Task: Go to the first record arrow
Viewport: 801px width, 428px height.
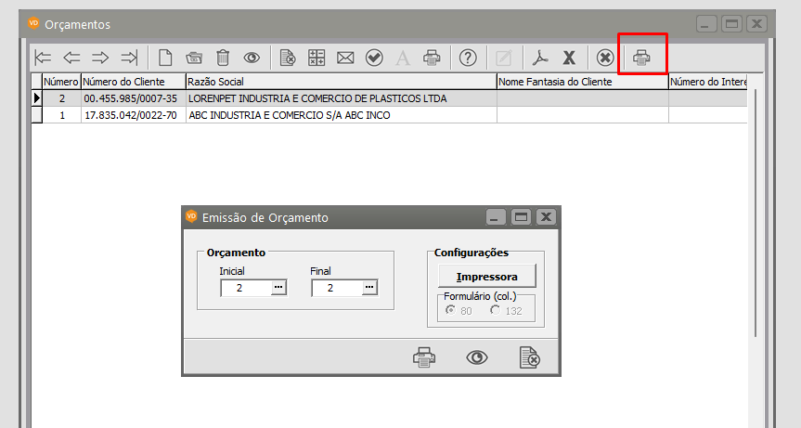Action: click(x=43, y=58)
